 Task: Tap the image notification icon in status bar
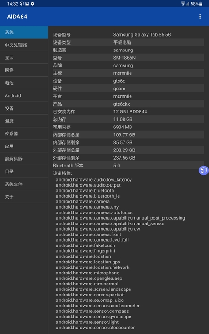(x=27, y=4)
